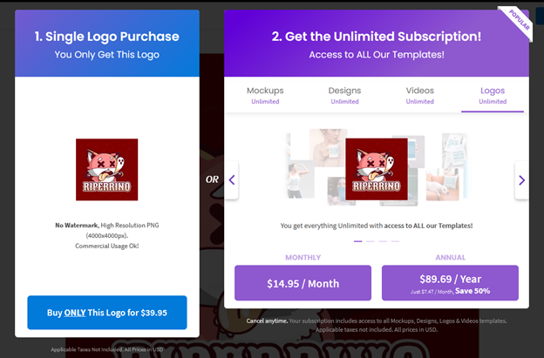The width and height of the screenshot is (544, 358).
Task: Jump to the fourth carousel indicator dot
Action: tap(396, 241)
